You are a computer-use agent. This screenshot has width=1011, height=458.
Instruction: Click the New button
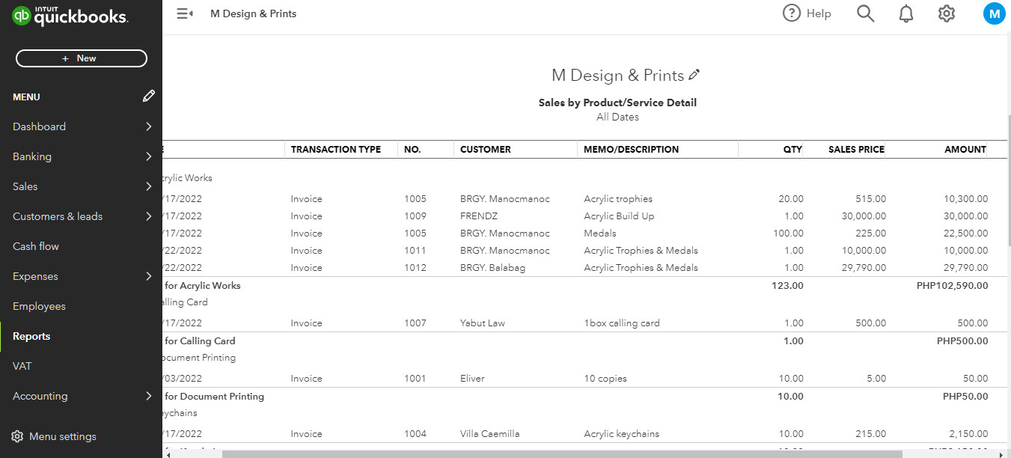[82, 58]
